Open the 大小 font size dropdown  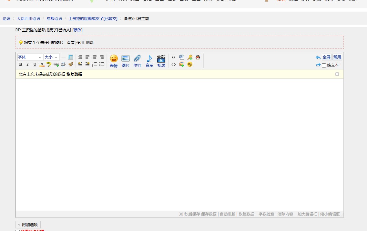pyautogui.click(x=52, y=57)
